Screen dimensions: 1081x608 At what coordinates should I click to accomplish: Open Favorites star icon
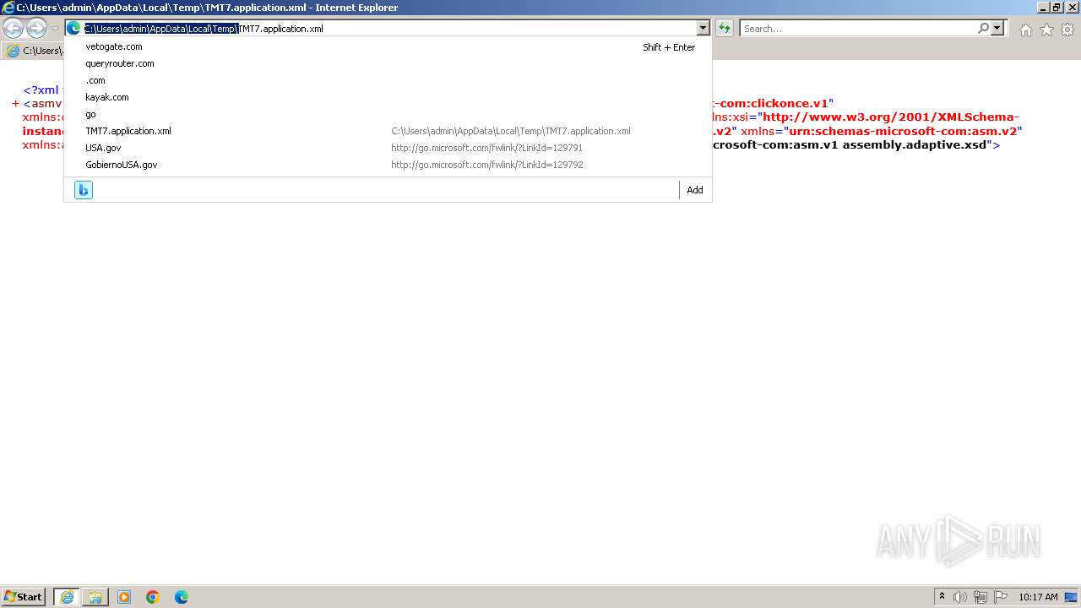[1046, 30]
